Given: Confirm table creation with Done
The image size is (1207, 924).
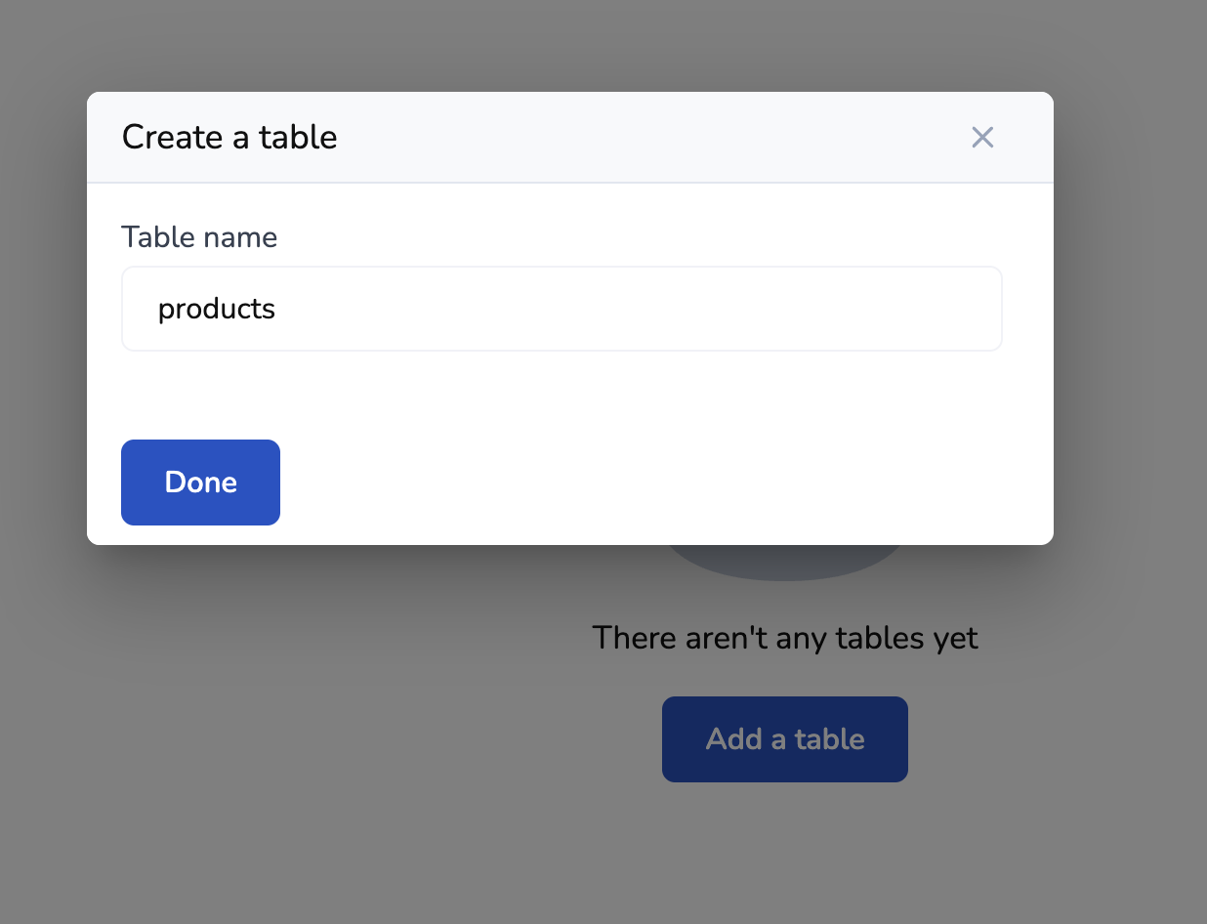Looking at the screenshot, I should pos(200,483).
